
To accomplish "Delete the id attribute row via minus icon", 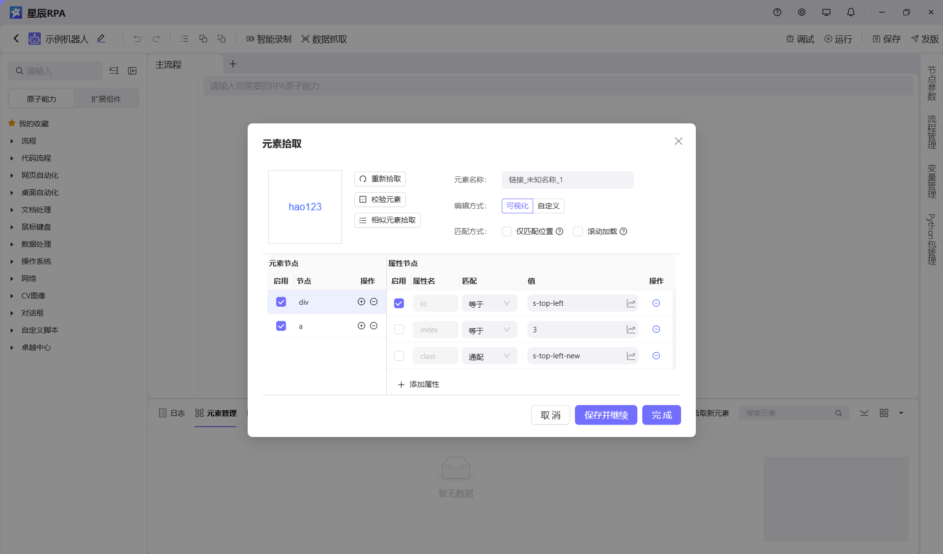I will (656, 303).
